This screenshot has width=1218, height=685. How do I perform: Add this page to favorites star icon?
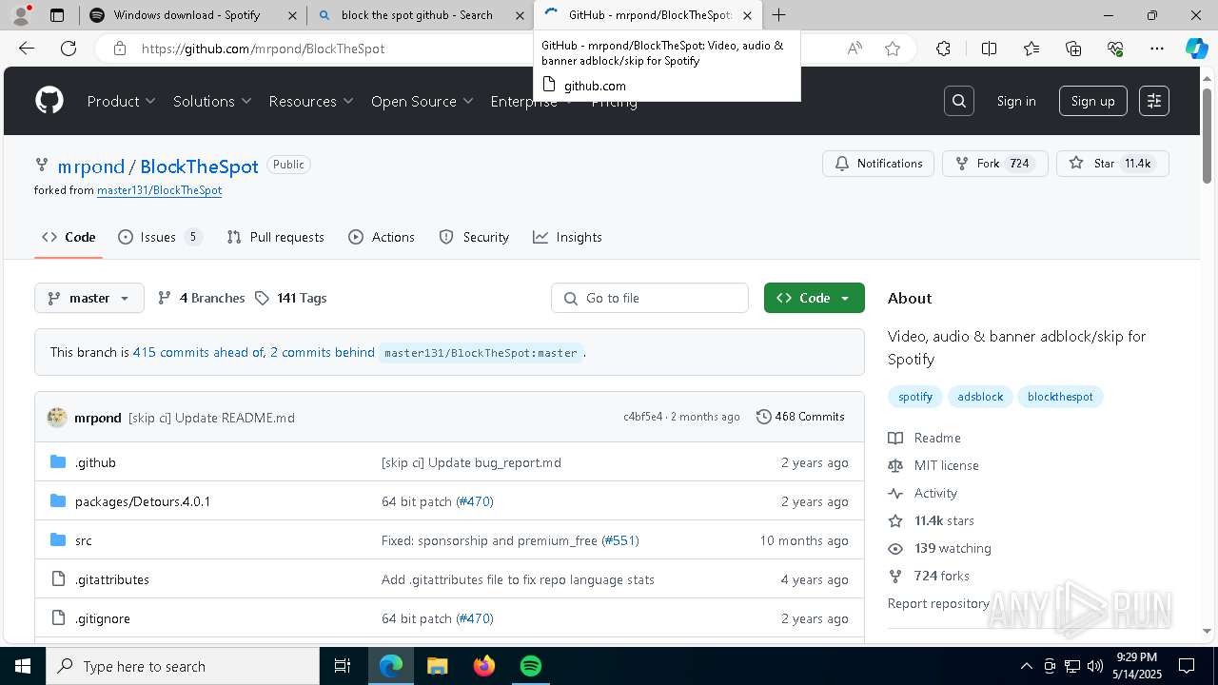pyautogui.click(x=893, y=49)
